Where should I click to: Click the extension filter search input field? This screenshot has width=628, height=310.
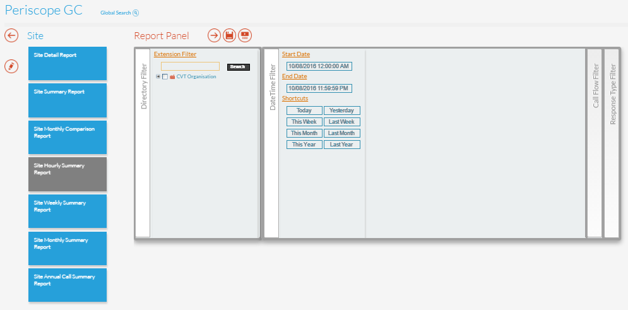tap(190, 66)
